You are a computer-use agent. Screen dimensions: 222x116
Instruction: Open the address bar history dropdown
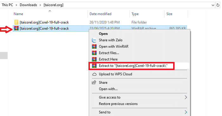click(x=213, y=5)
